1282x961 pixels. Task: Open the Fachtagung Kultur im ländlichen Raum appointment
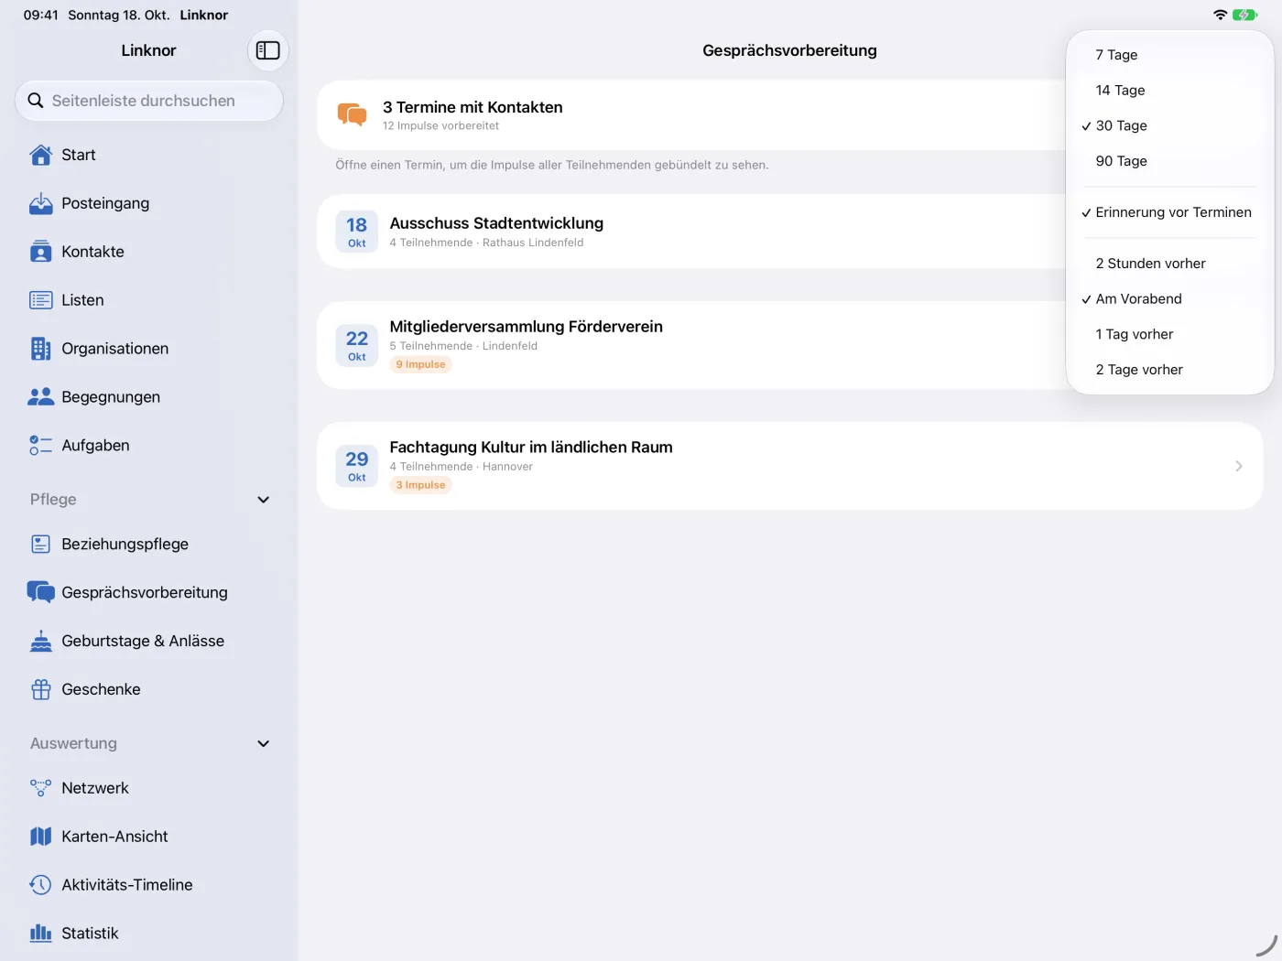point(789,466)
